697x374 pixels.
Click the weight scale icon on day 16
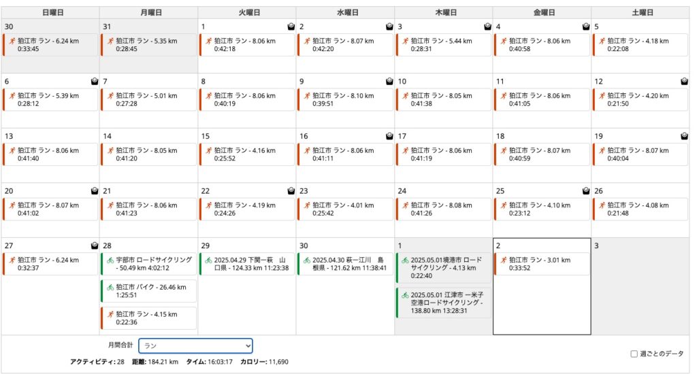(x=389, y=136)
